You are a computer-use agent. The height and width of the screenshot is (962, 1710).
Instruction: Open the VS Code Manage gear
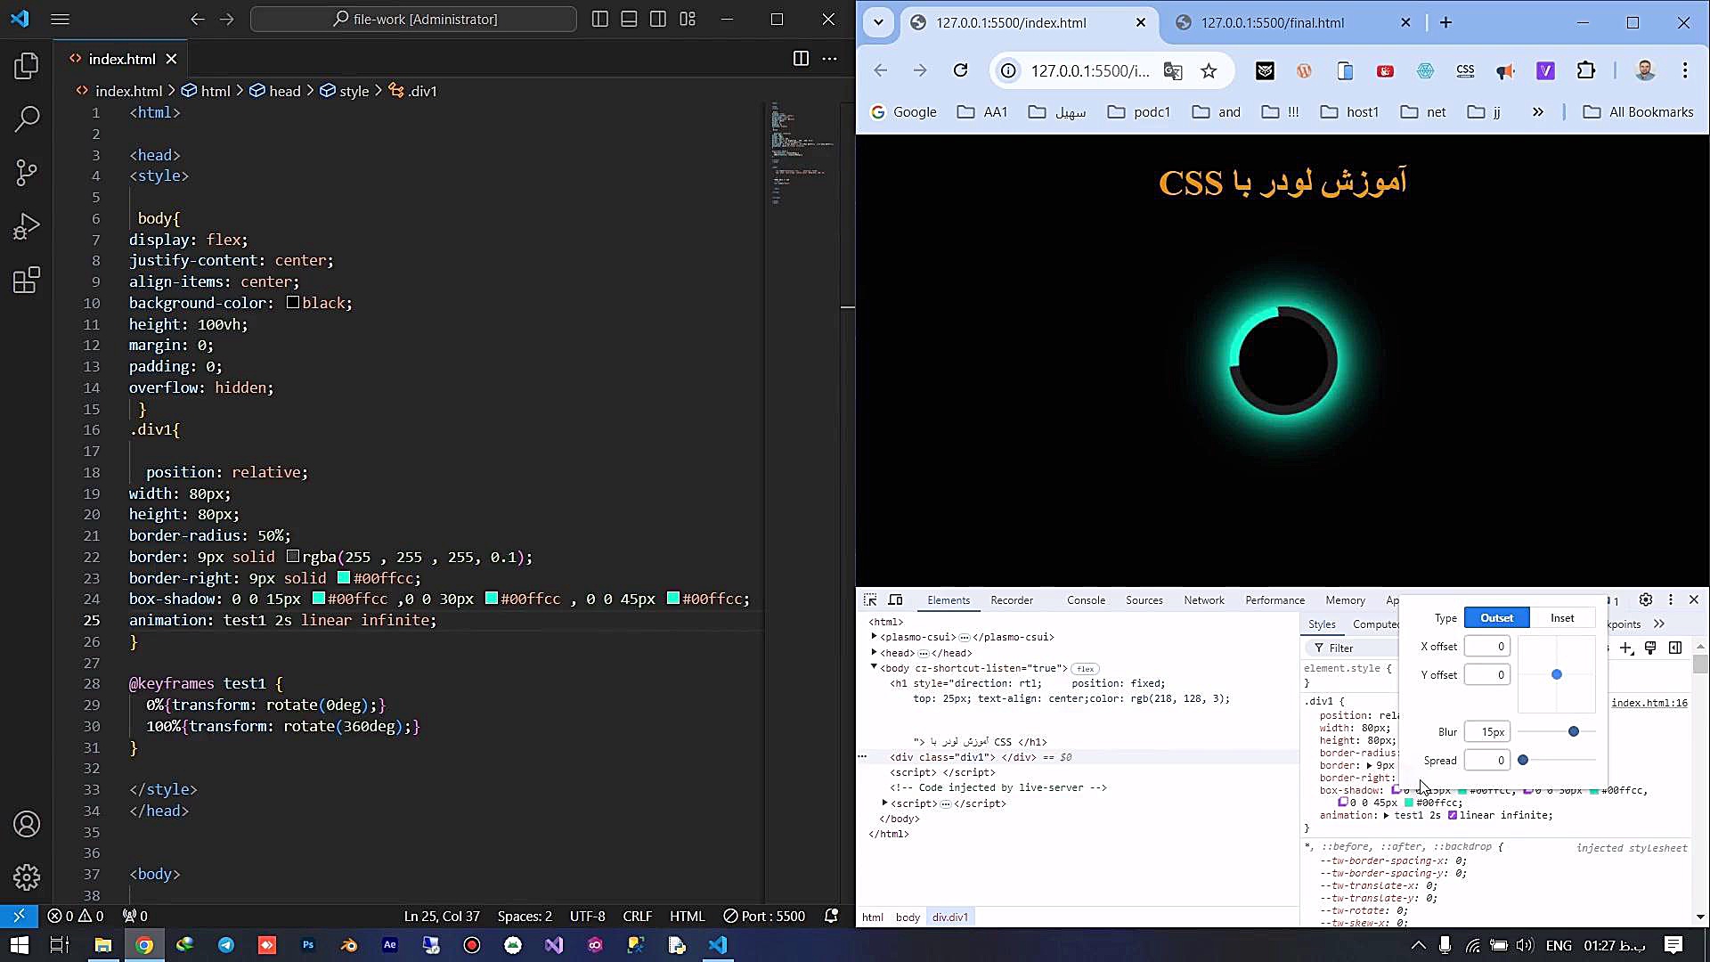coord(27,877)
